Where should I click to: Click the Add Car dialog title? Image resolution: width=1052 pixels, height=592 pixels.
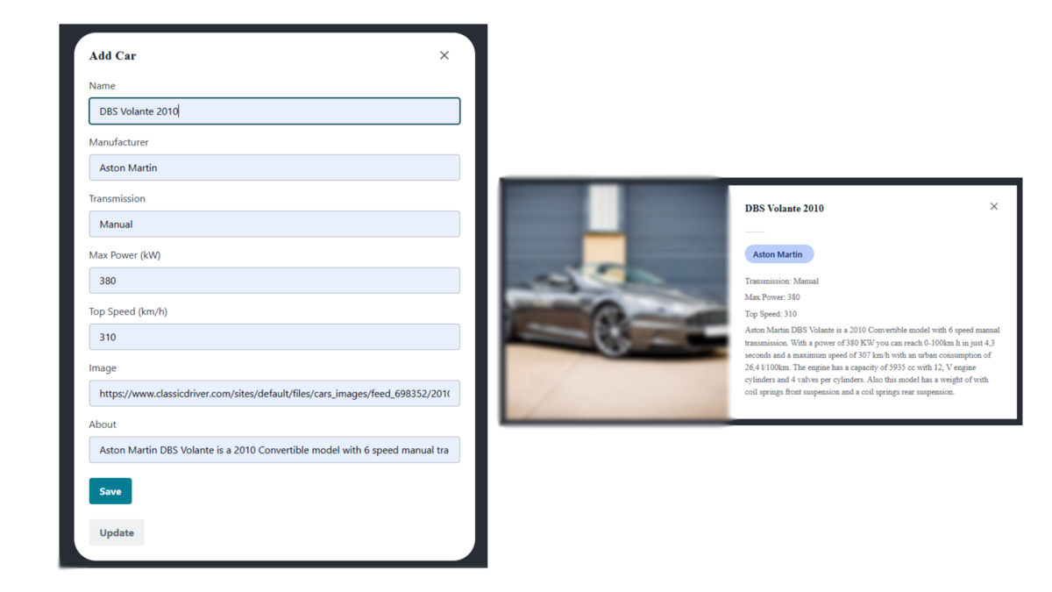[112, 55]
